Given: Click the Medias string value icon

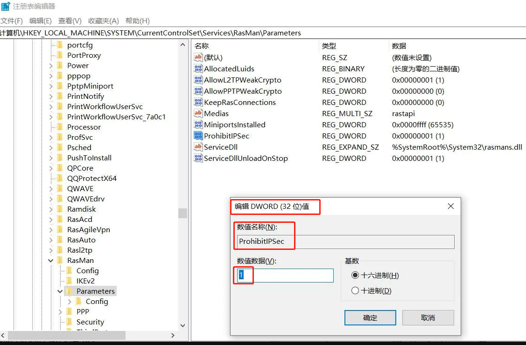Looking at the screenshot, I should tap(198, 114).
